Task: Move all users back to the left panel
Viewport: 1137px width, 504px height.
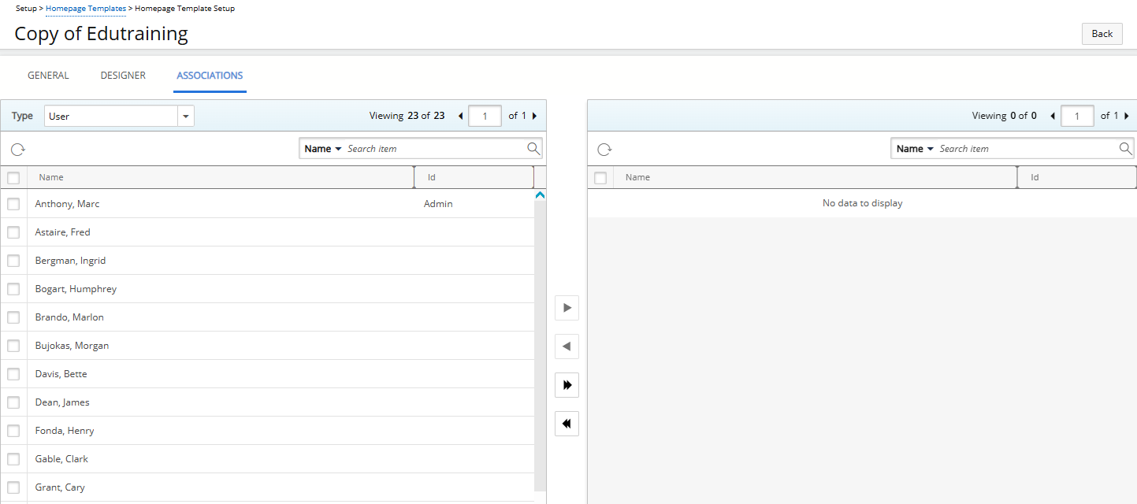Action: pos(567,424)
